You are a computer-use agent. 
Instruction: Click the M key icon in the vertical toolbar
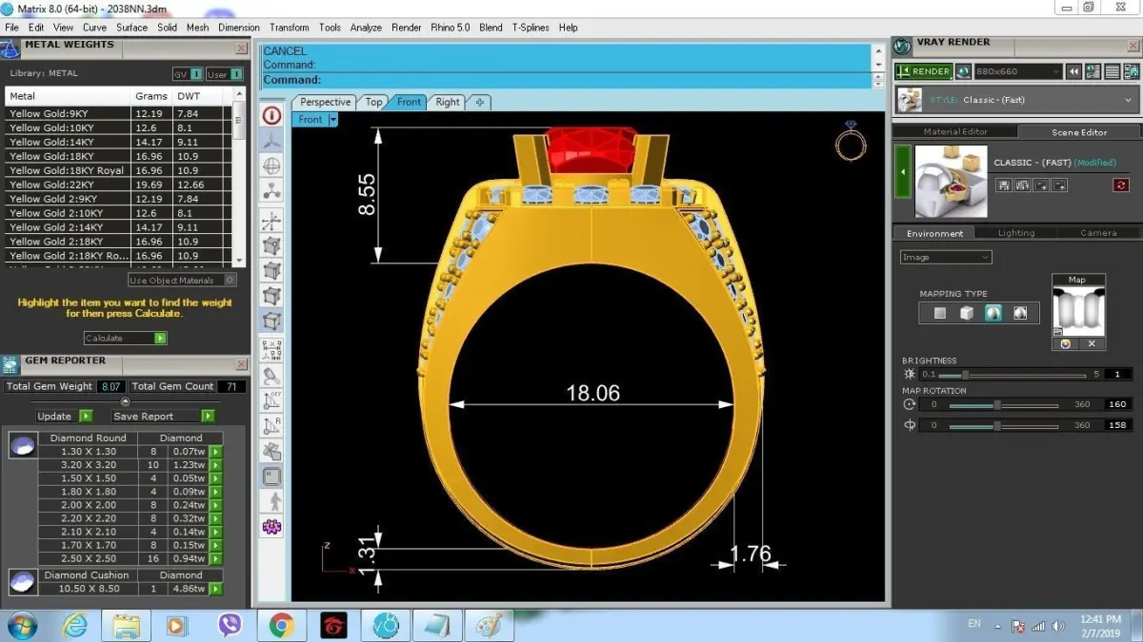tap(272, 476)
